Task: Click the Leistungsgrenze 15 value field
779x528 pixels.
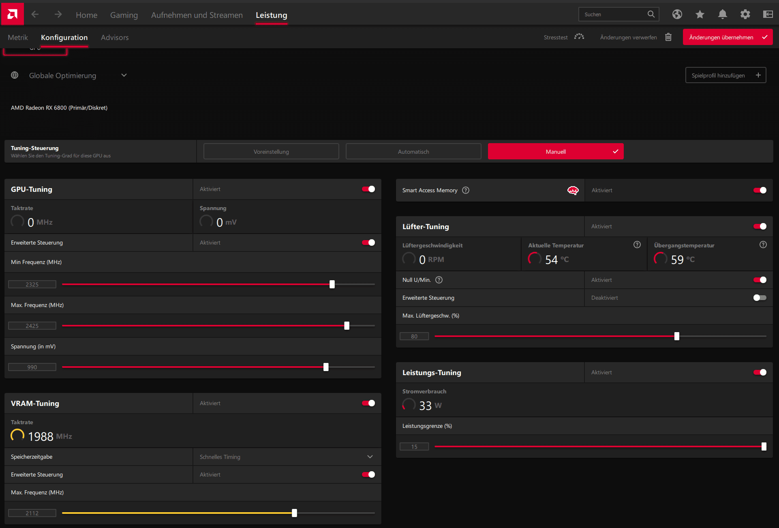Action: [x=414, y=446]
